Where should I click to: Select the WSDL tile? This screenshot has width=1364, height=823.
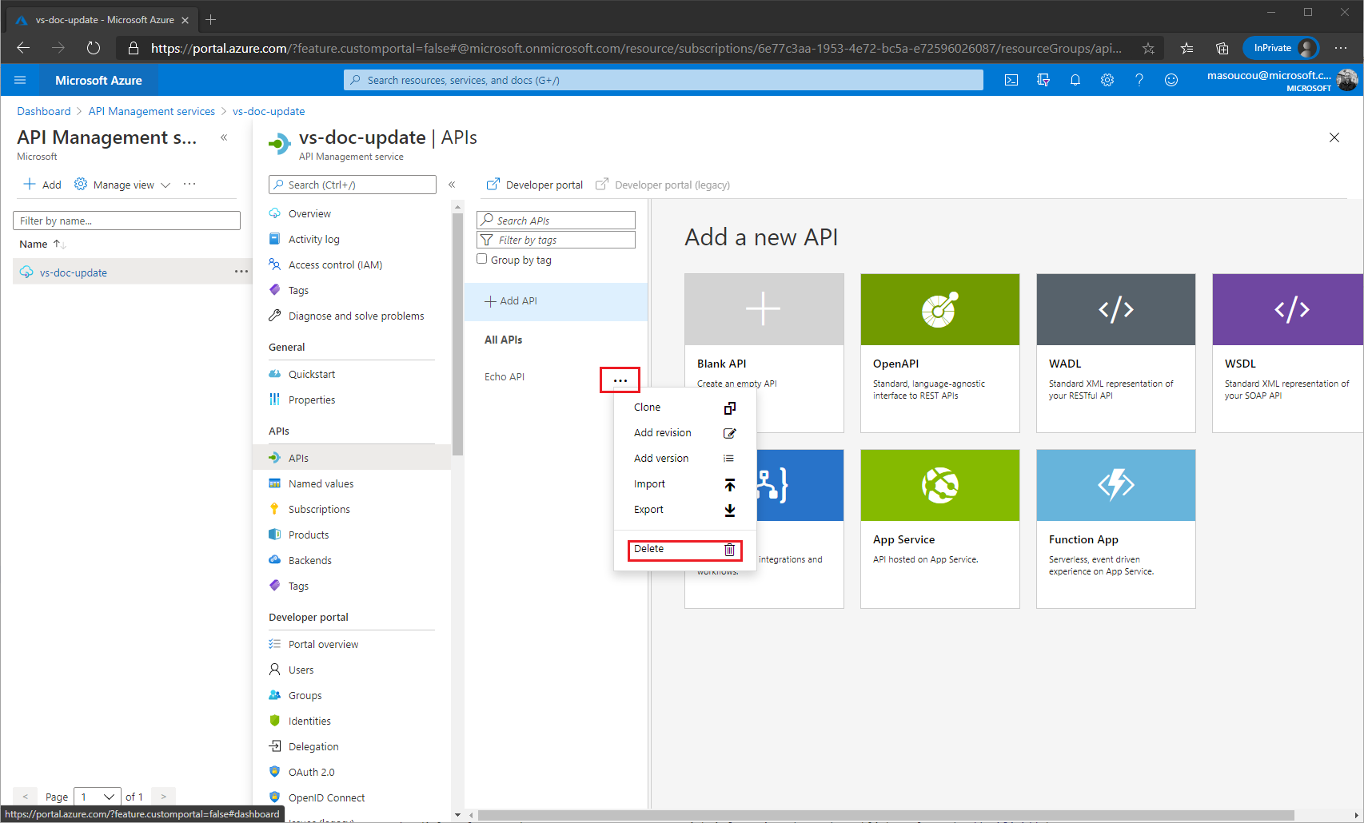1288,352
